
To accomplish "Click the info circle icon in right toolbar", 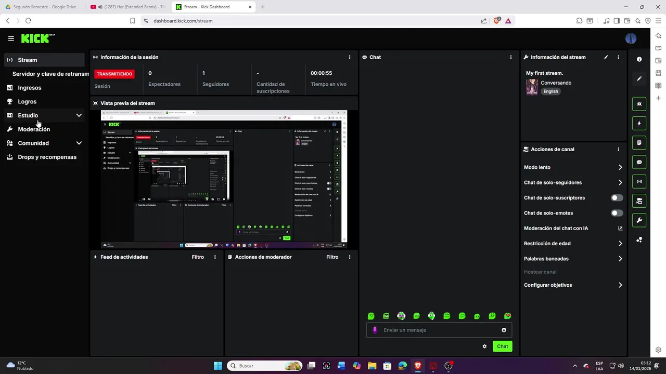I will [639, 59].
